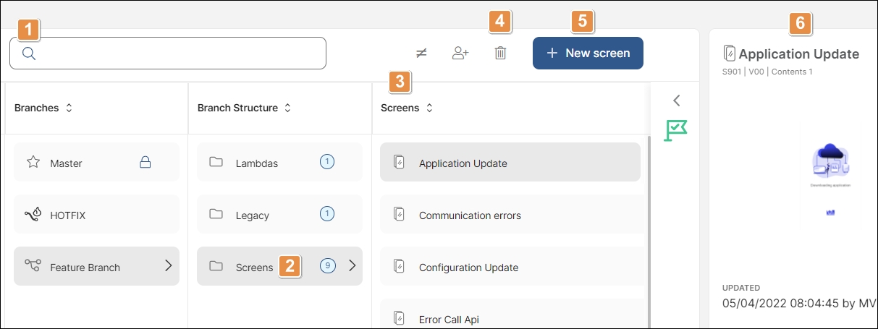Viewport: 878px width, 329px height.
Task: Open the Lambdas folder
Action: point(279,163)
